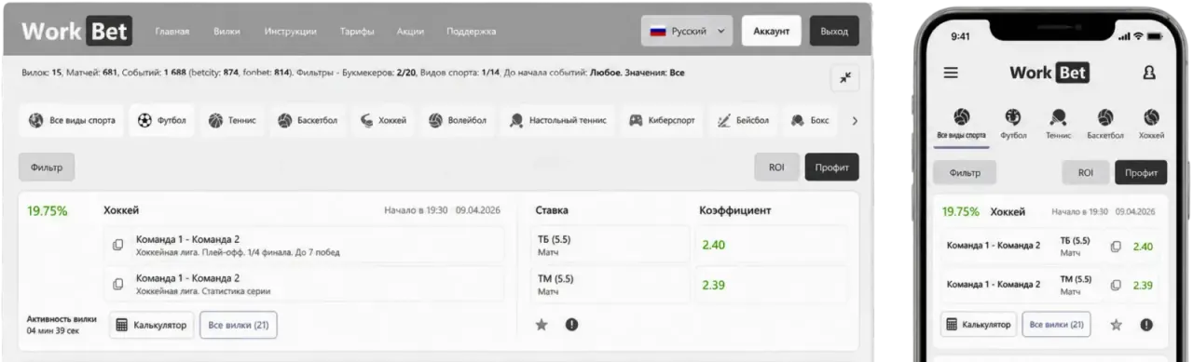The image size is (1193, 362).
Task: Click the Выход logout button
Action: point(834,31)
